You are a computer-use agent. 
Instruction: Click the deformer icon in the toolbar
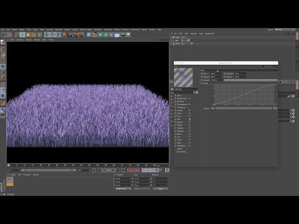point(112,35)
